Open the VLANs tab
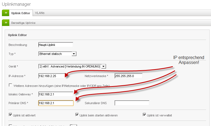The height and width of the screenshot is (126, 211). (x=40, y=13)
